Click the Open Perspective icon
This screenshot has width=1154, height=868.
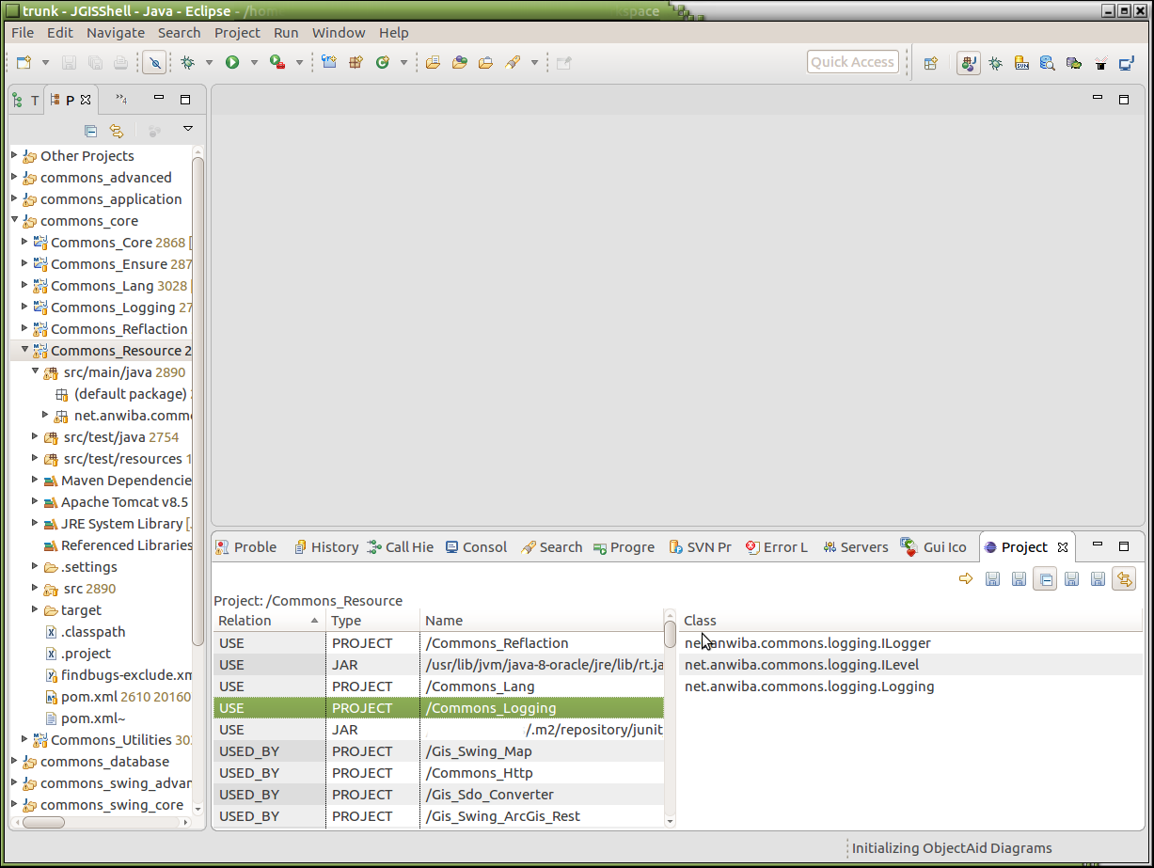point(930,63)
